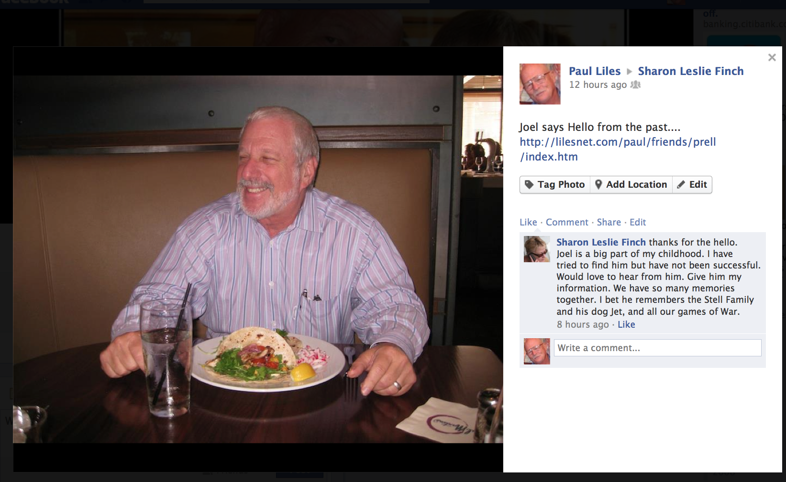Click the pencil Edit button

tap(692, 184)
